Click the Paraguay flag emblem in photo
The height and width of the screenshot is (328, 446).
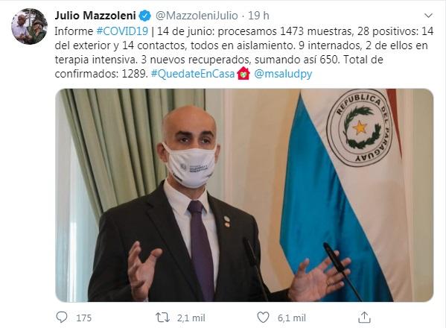click(x=359, y=127)
